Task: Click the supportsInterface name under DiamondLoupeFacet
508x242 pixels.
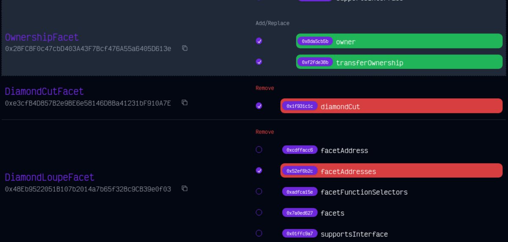Action: pyautogui.click(x=354, y=234)
